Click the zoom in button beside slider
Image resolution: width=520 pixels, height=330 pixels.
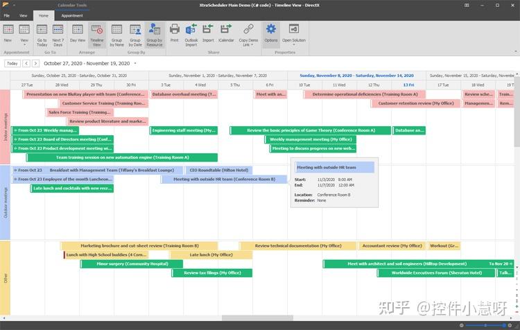pos(510,325)
